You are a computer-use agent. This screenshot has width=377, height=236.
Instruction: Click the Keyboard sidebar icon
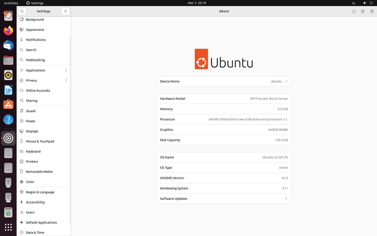(22, 152)
